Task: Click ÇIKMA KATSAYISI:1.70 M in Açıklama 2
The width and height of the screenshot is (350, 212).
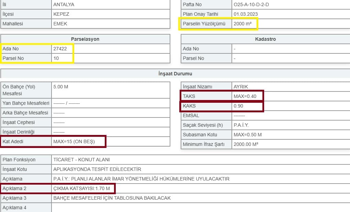Action: pos(81,188)
